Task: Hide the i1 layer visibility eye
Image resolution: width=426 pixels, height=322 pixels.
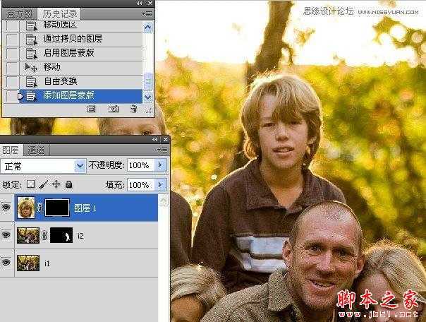Action: 6,263
